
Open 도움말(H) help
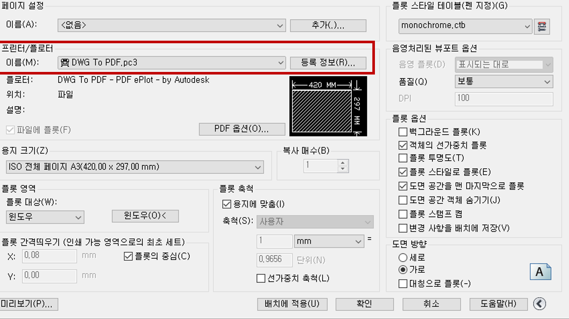point(499,304)
